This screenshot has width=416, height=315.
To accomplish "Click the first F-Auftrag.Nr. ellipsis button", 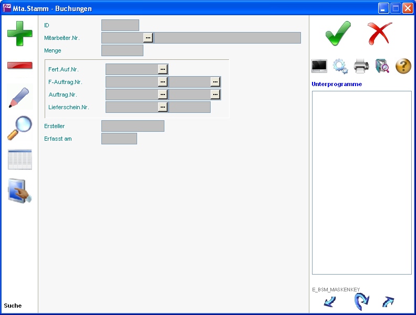I will pyautogui.click(x=163, y=82).
